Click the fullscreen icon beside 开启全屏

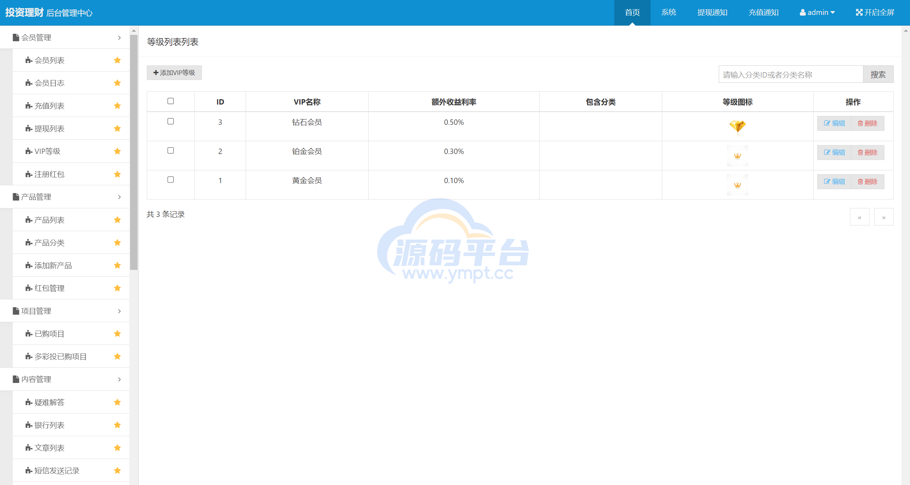[859, 12]
